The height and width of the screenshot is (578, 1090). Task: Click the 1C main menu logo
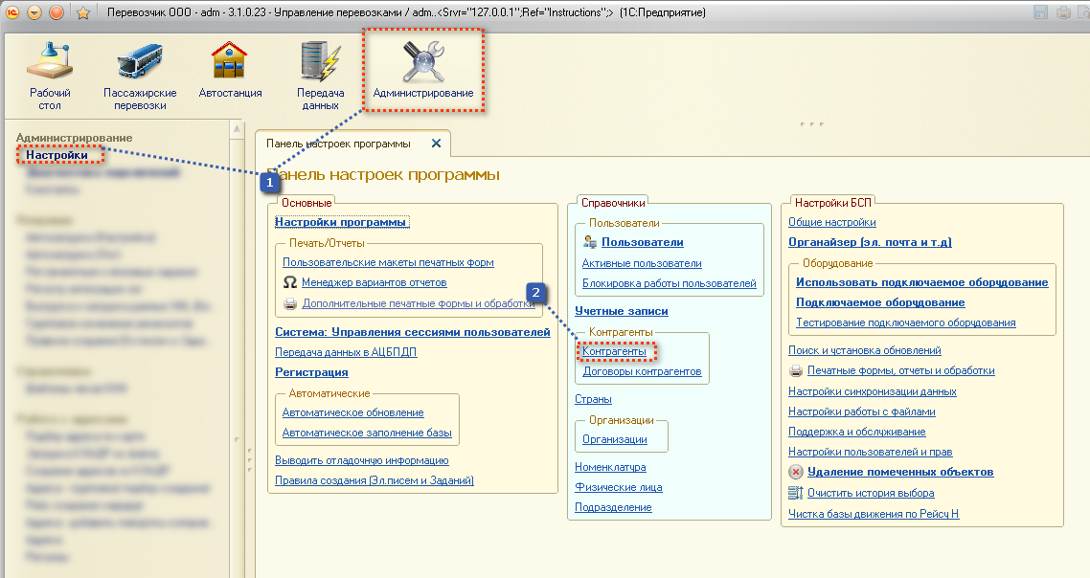12,13
